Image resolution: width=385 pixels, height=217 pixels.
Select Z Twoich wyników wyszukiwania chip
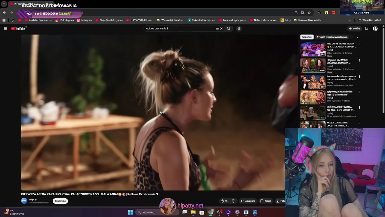[332, 37]
